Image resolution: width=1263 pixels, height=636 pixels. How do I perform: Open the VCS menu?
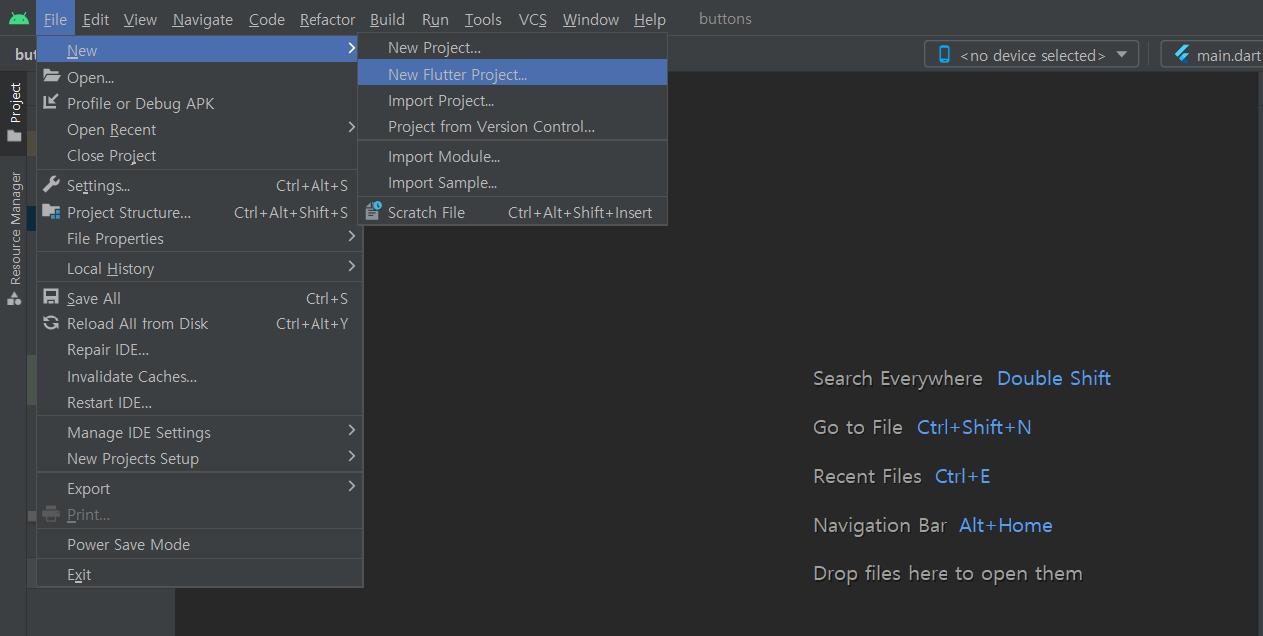coord(533,19)
